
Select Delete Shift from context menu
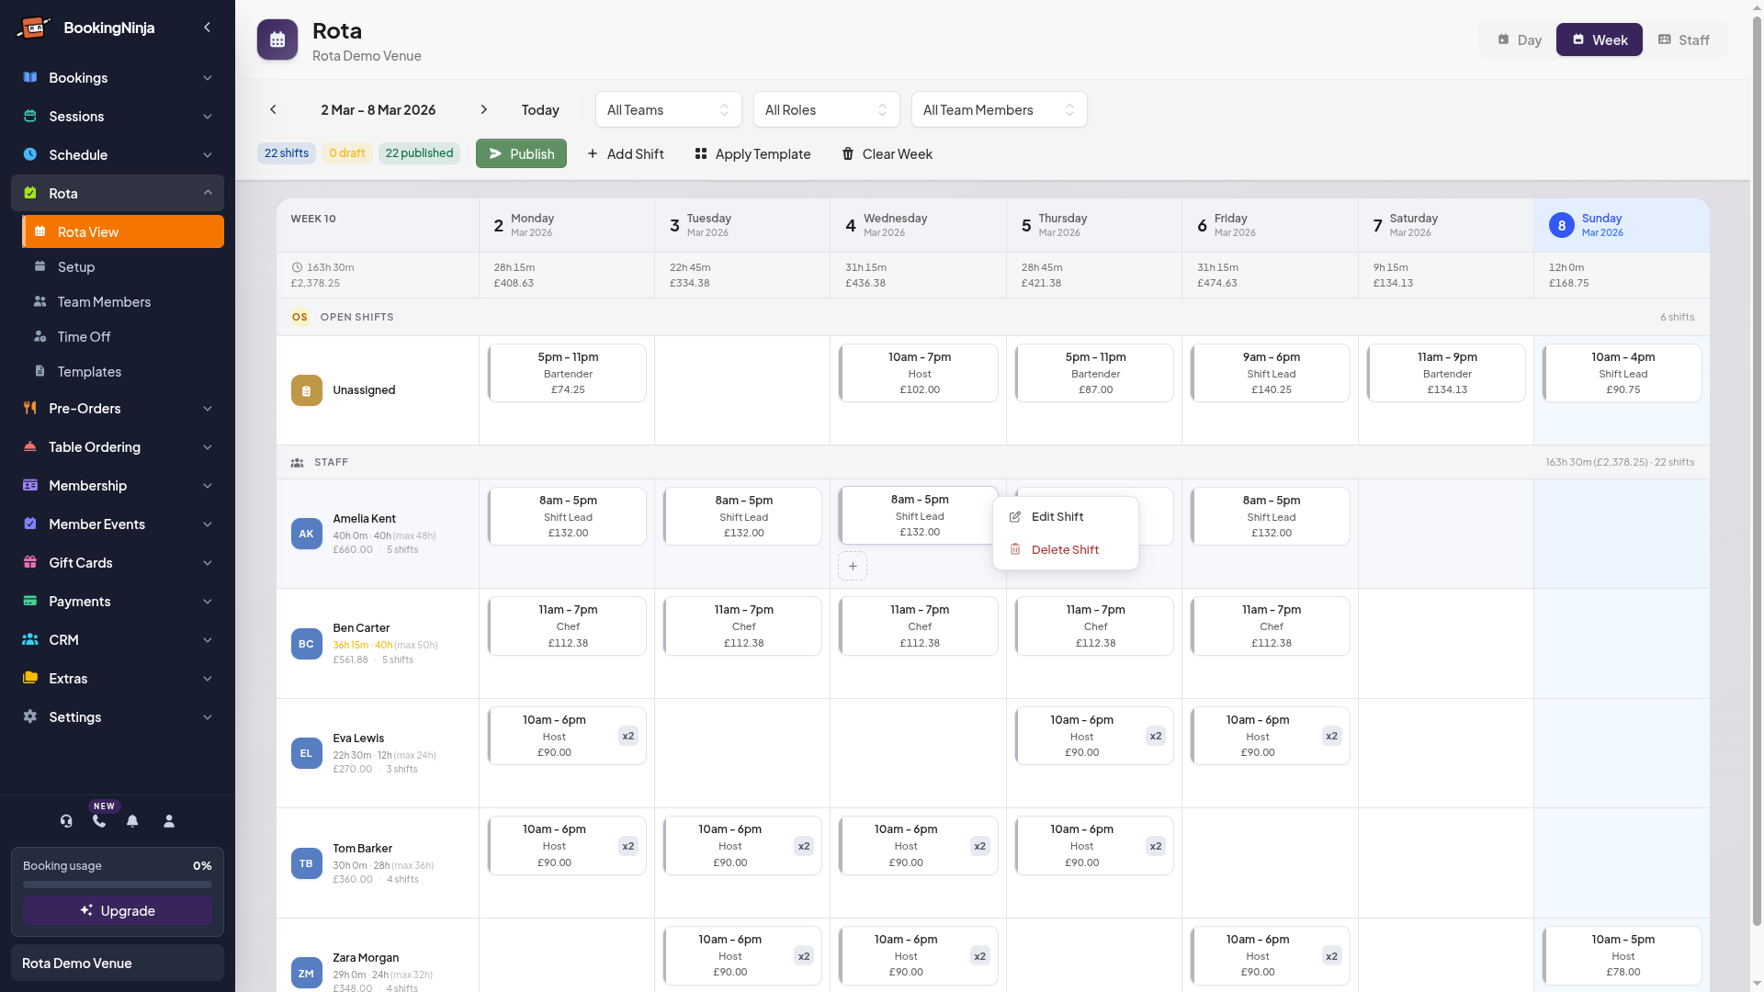click(x=1066, y=549)
